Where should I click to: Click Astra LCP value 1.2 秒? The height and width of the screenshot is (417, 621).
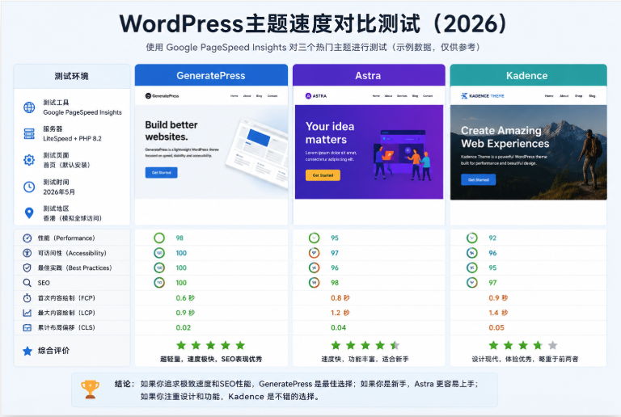click(x=340, y=313)
